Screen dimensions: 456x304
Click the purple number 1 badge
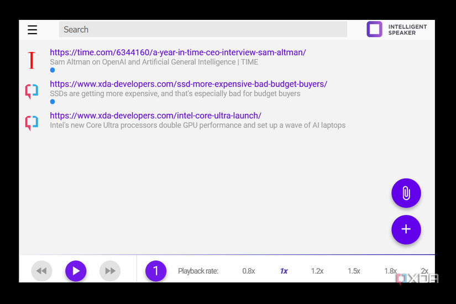tap(156, 271)
